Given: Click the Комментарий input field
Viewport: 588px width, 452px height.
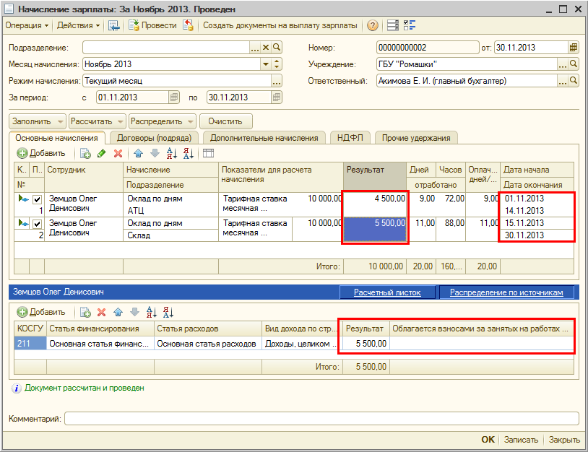Looking at the screenshot, I should coord(321,419).
